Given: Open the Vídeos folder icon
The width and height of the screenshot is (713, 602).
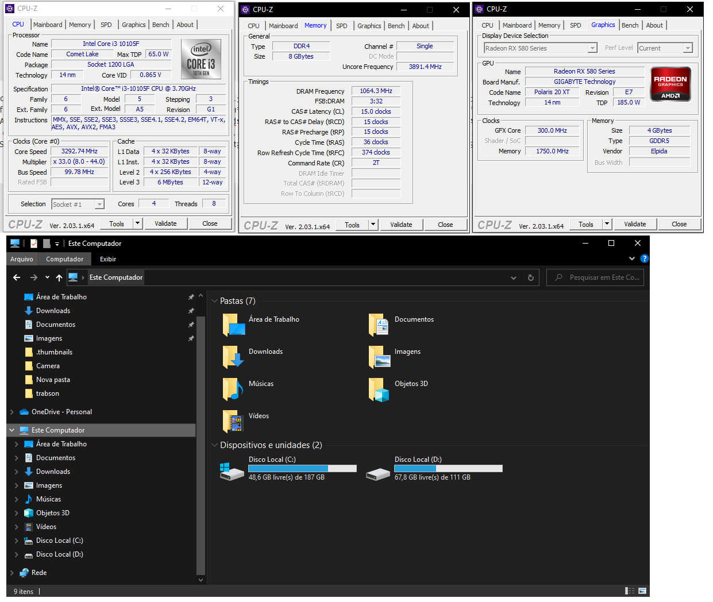Looking at the screenshot, I should point(234,421).
